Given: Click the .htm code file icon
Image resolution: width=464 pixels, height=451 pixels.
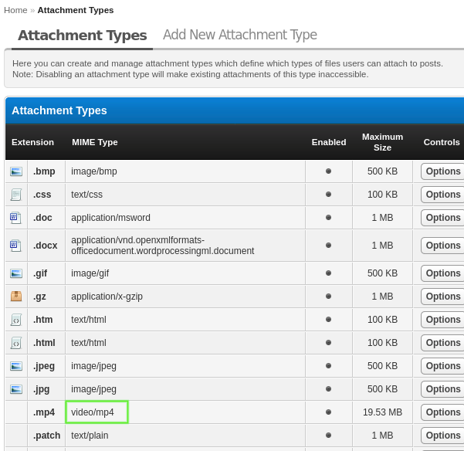Looking at the screenshot, I should pos(16,320).
